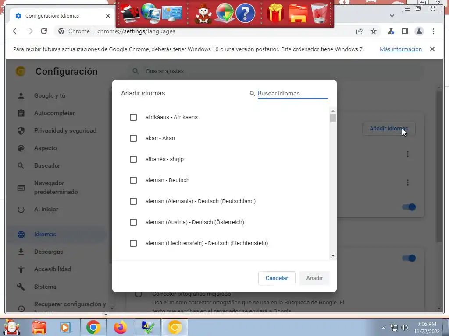Open Accesibilidad settings section
Viewport: 449px width, 336px height.
tap(53, 269)
